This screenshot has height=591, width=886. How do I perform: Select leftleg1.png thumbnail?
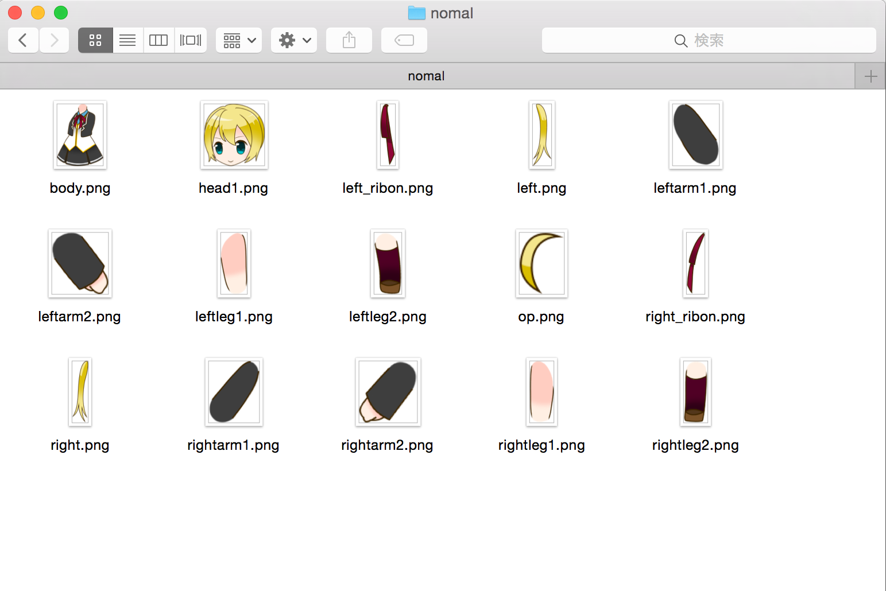click(x=234, y=263)
